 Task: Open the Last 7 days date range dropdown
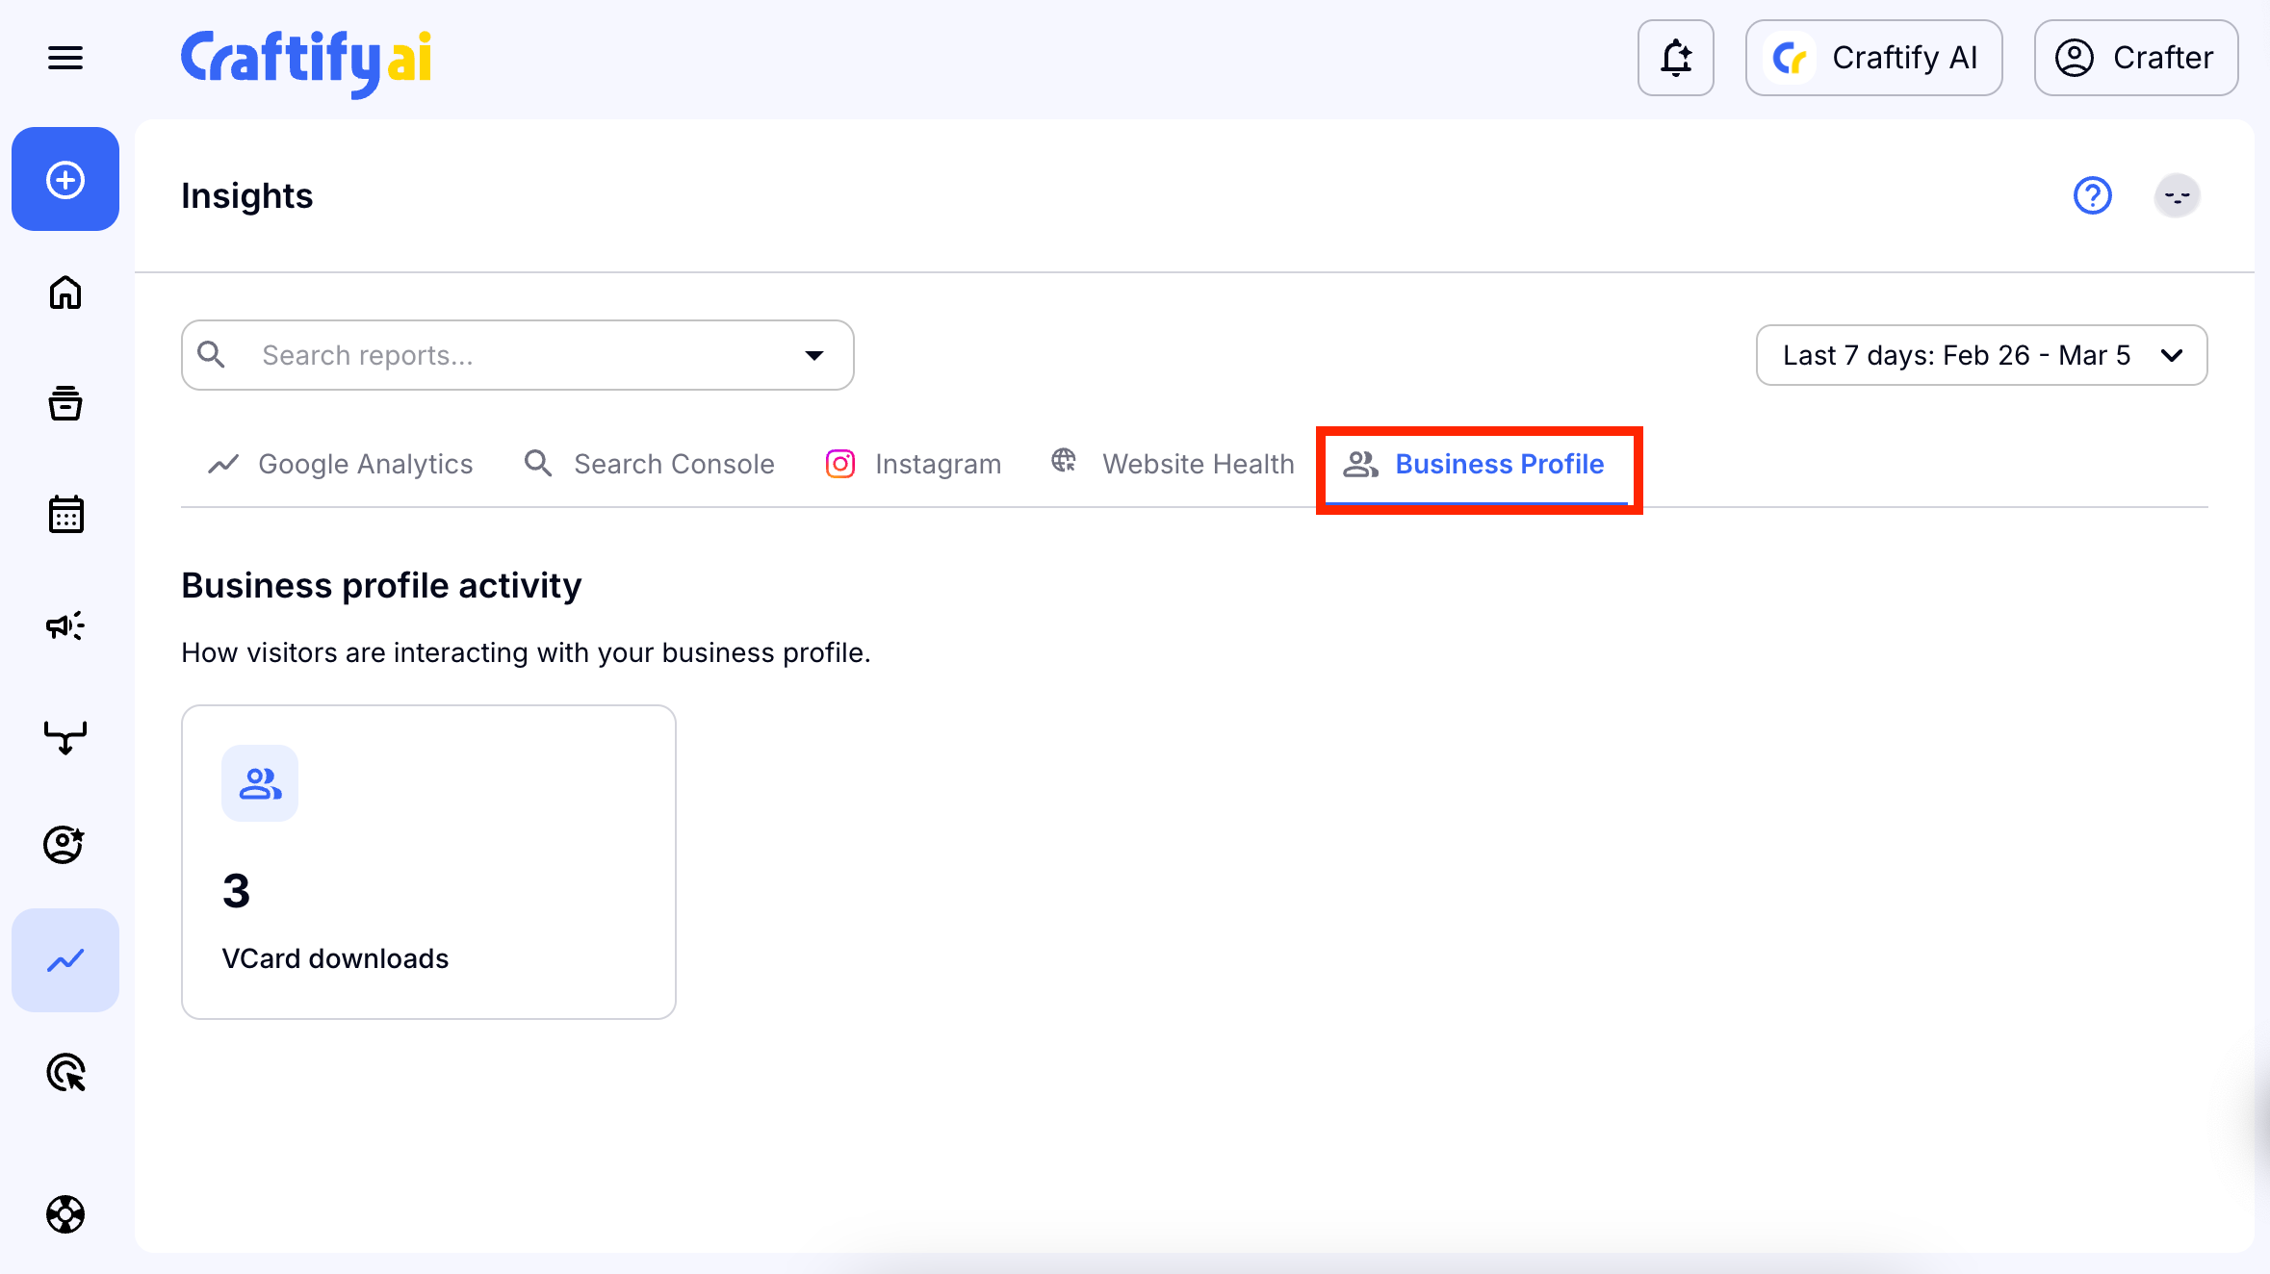[1981, 356]
